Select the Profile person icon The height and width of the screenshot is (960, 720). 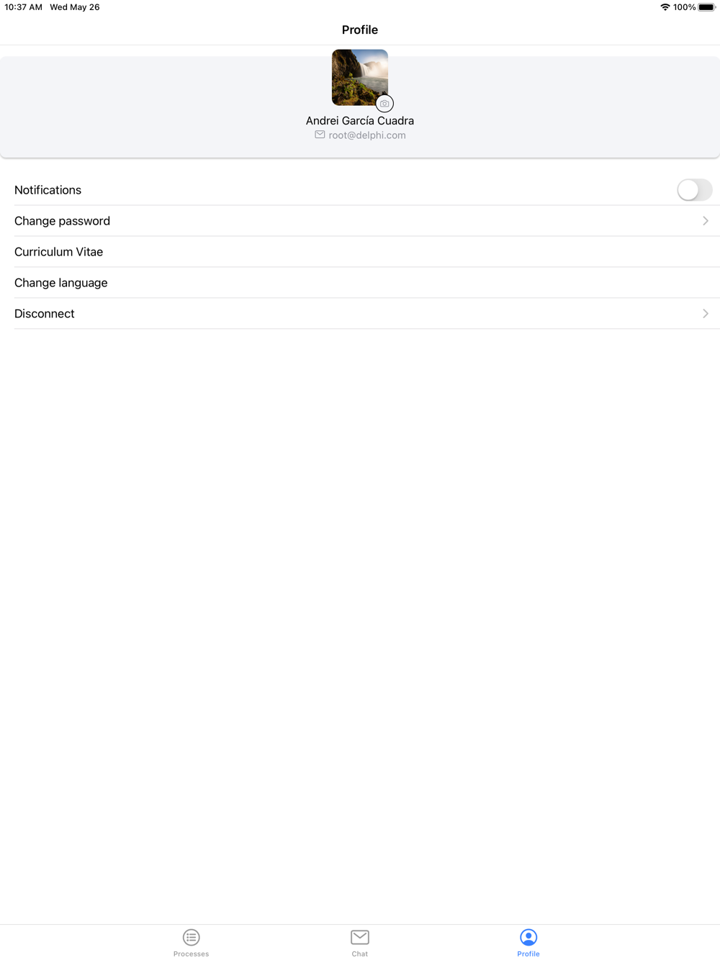528,937
